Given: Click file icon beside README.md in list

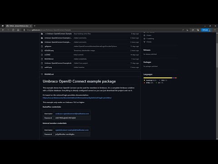Looking at the screenshot, I should tap(42, 59).
